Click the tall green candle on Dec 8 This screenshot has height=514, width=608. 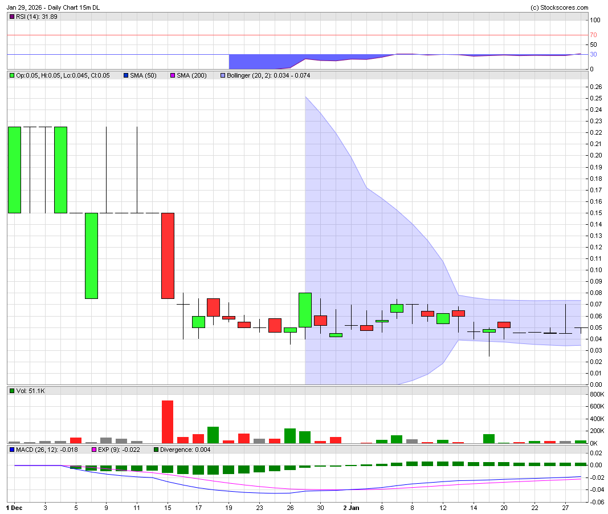click(x=92, y=256)
